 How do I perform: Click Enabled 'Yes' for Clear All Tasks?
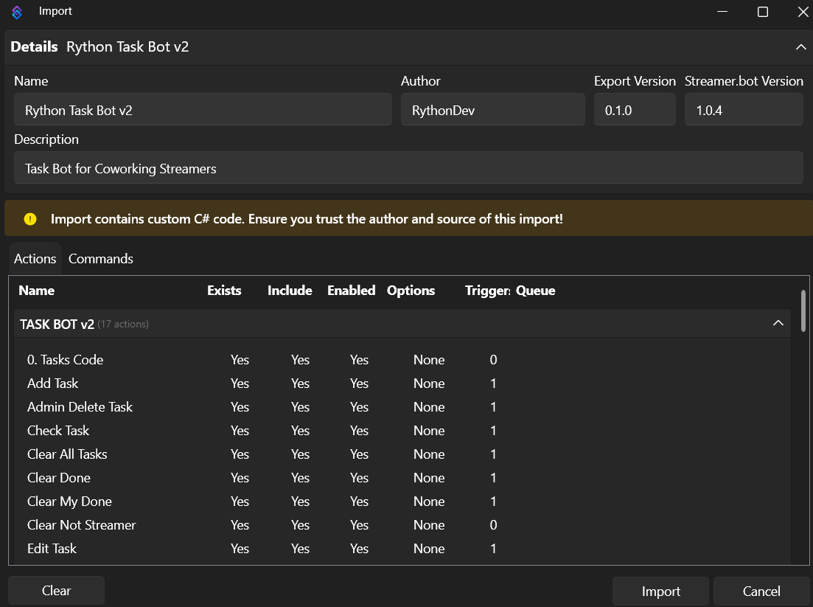(359, 454)
